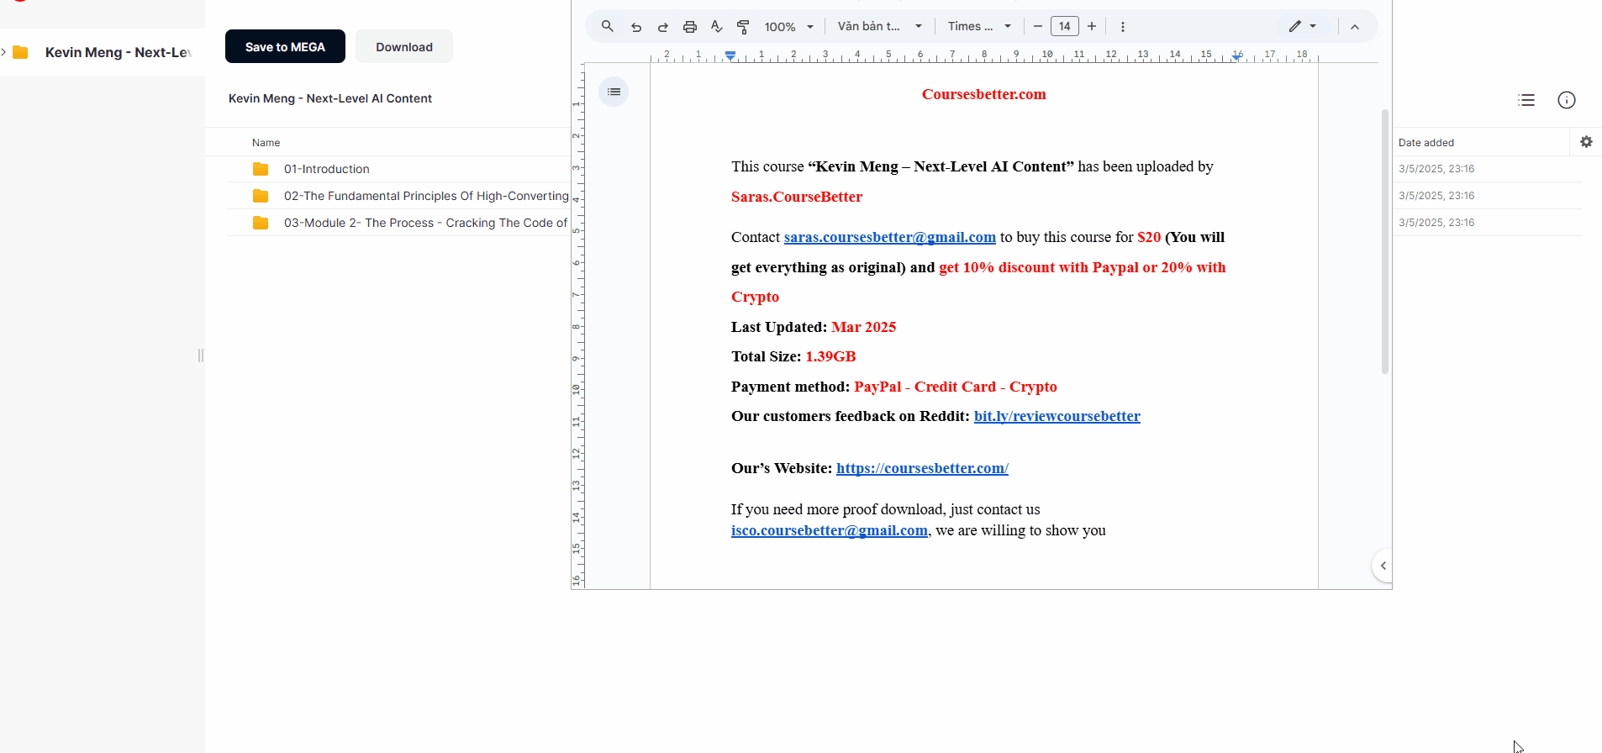This screenshot has height=753, width=1602.
Task: Collapse the document toolbar with up chevron
Action: point(1355,27)
